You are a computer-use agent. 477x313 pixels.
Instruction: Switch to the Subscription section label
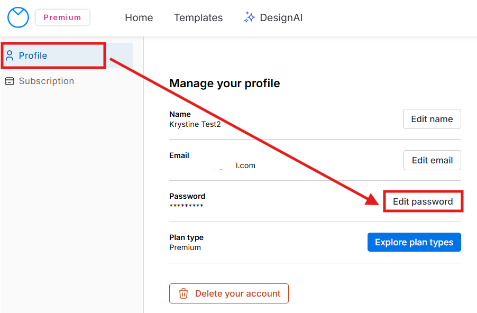(47, 81)
